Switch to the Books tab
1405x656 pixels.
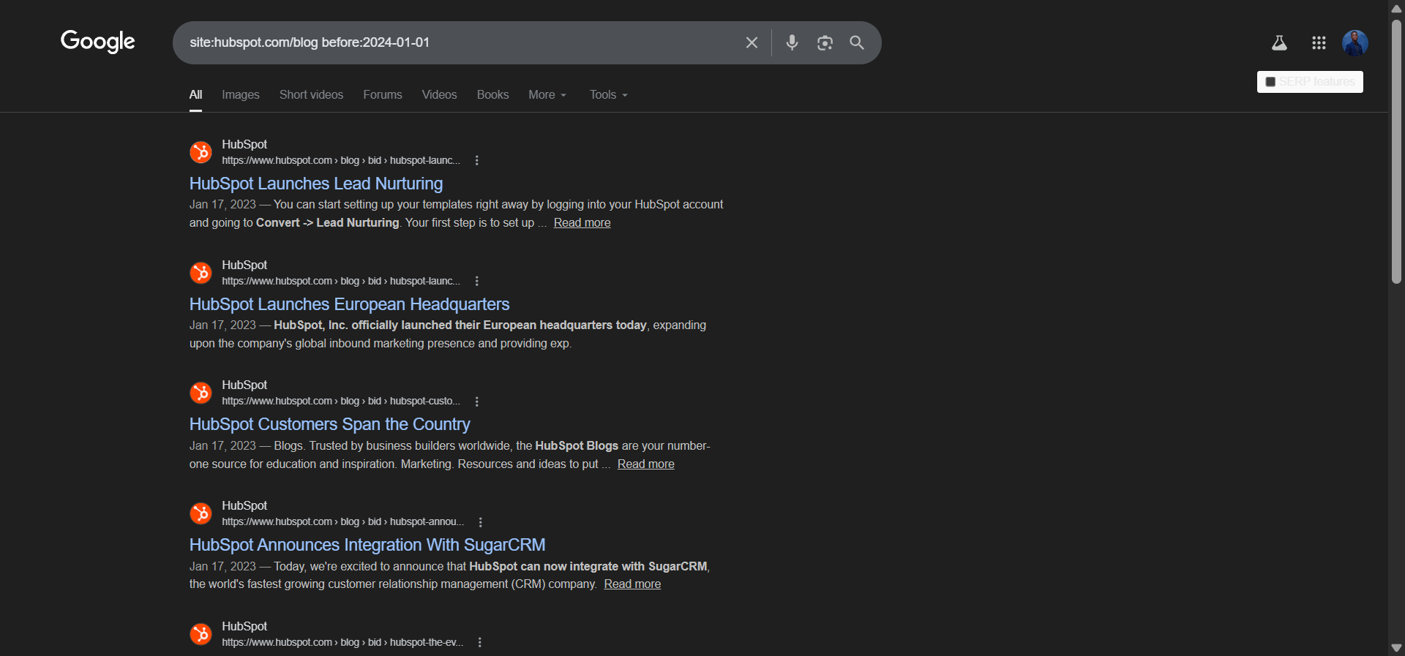[492, 94]
